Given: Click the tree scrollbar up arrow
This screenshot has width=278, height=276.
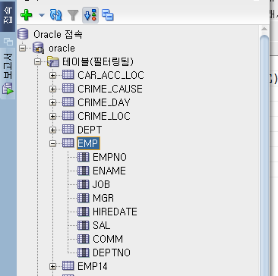Looking at the screenshot, I should pyautogui.click(x=264, y=29).
